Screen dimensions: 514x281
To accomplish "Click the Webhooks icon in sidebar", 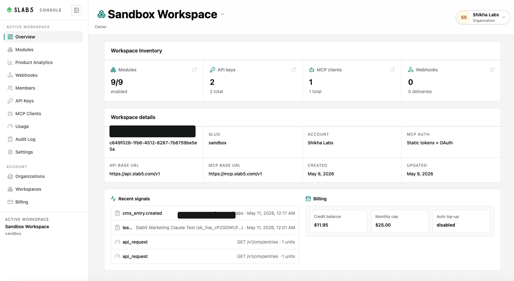I will tap(10, 75).
